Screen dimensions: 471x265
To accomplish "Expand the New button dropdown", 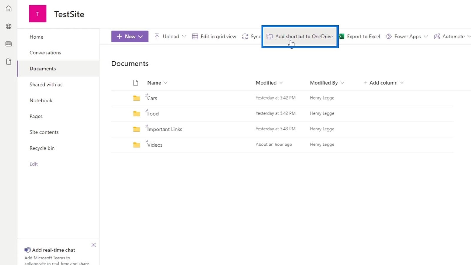I will pos(140,37).
